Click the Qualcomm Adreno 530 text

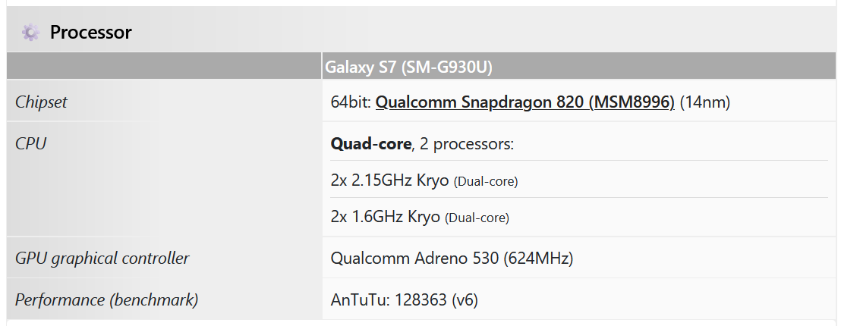tap(414, 259)
